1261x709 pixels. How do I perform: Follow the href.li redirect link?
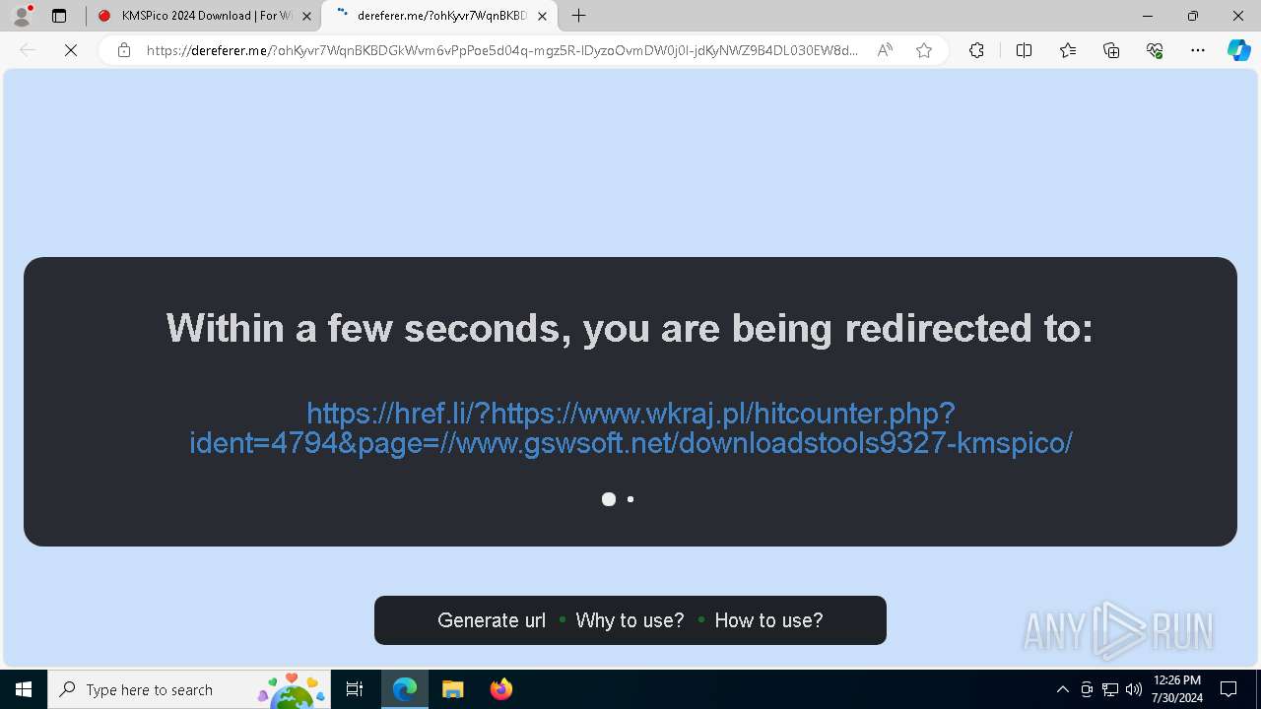(630, 427)
